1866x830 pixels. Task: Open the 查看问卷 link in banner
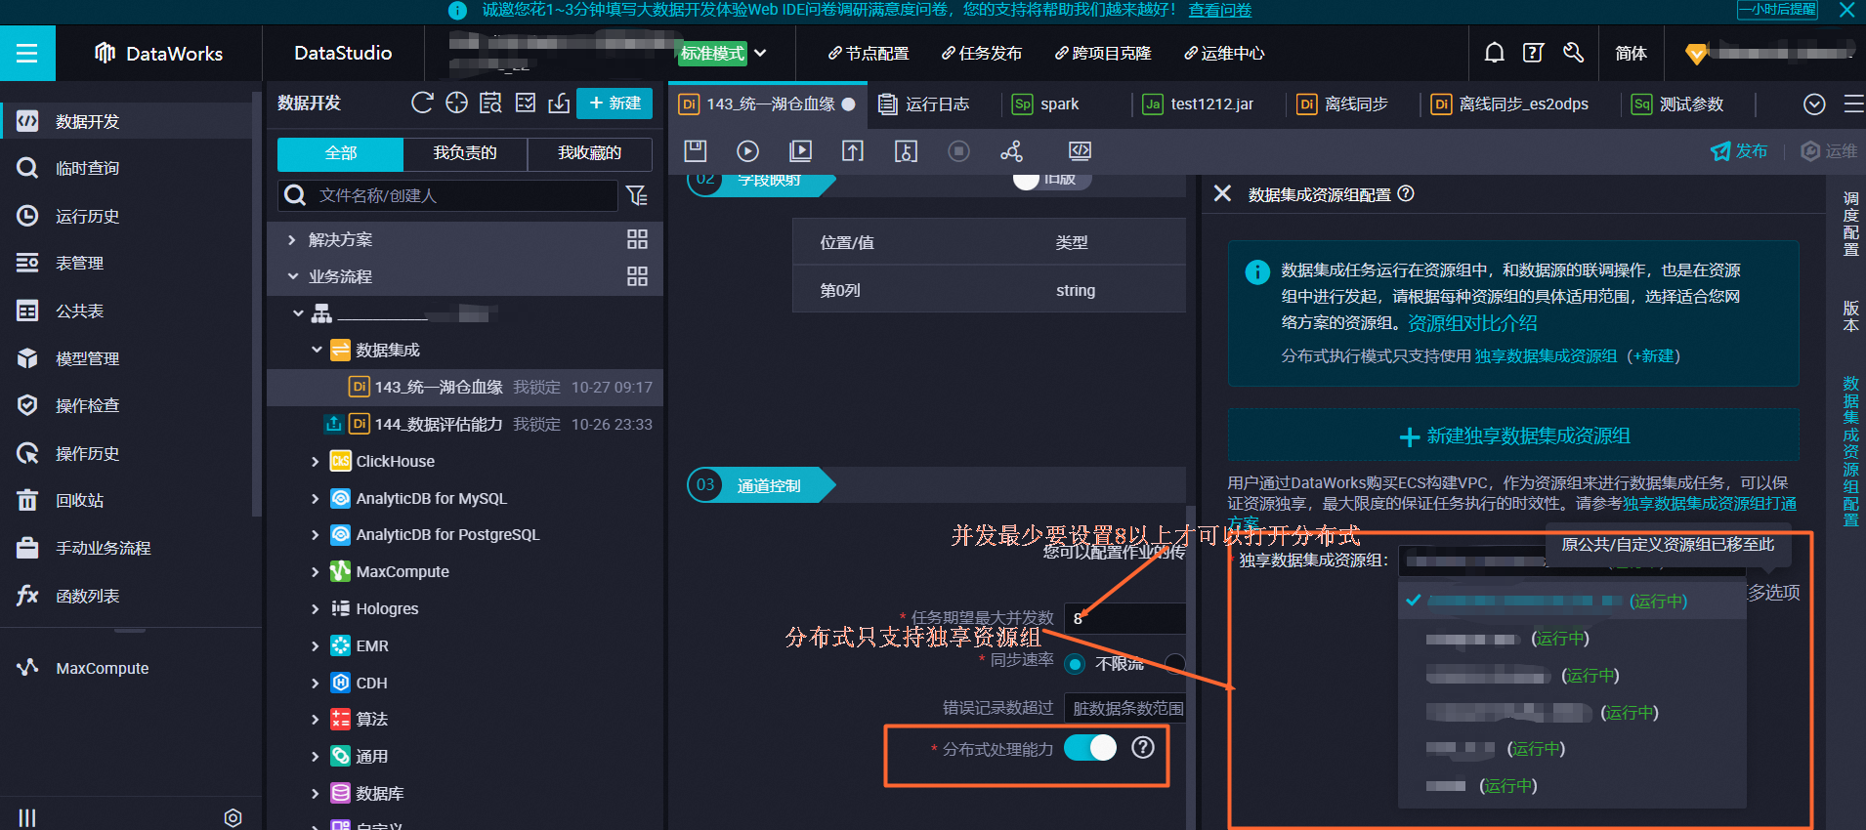(1219, 10)
